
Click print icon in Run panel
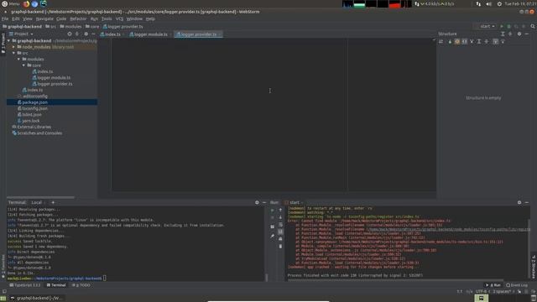[x=280, y=239]
